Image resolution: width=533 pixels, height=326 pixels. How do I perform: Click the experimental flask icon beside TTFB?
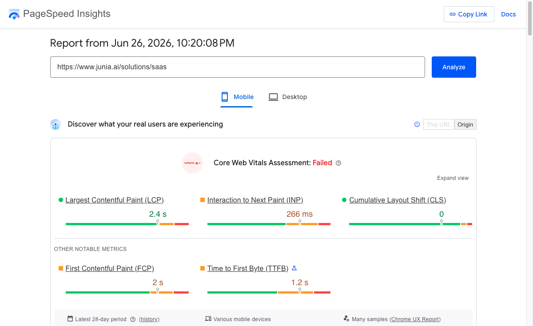click(x=294, y=268)
